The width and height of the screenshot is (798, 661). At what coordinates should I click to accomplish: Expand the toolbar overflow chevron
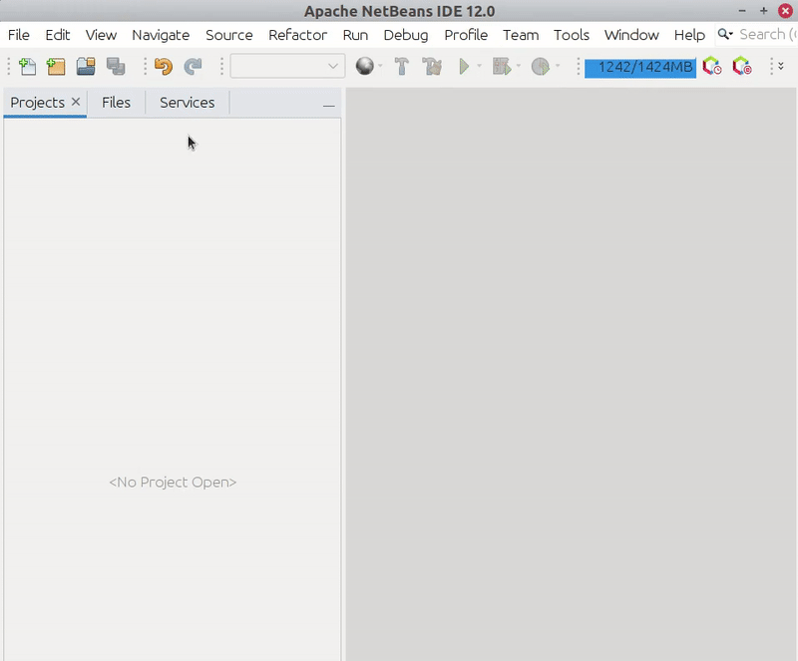(x=781, y=66)
